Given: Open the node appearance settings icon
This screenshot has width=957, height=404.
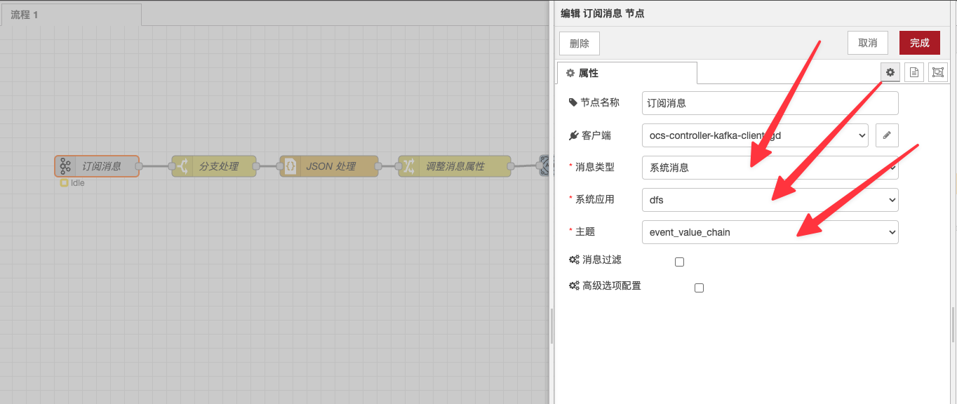Looking at the screenshot, I should (x=937, y=72).
